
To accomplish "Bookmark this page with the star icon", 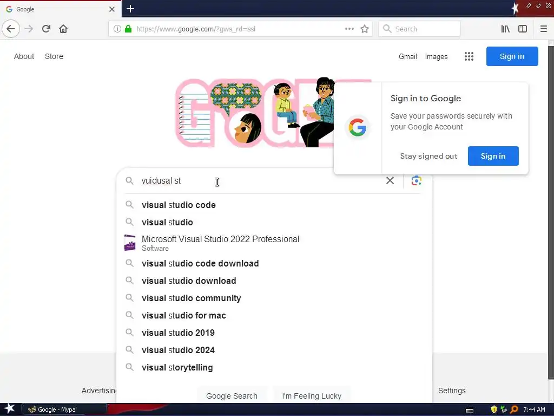I will (x=365, y=29).
